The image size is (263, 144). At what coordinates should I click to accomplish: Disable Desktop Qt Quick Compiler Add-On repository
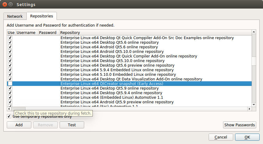(x=10, y=56)
